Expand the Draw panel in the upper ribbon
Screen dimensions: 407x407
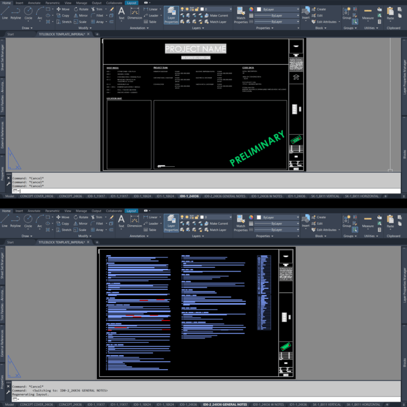click(27, 28)
